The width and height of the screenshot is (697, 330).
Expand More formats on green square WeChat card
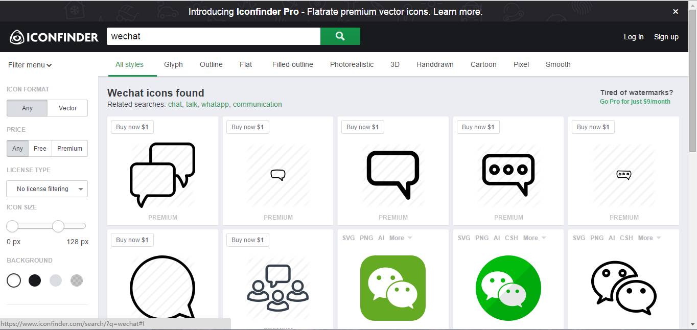tap(401, 238)
